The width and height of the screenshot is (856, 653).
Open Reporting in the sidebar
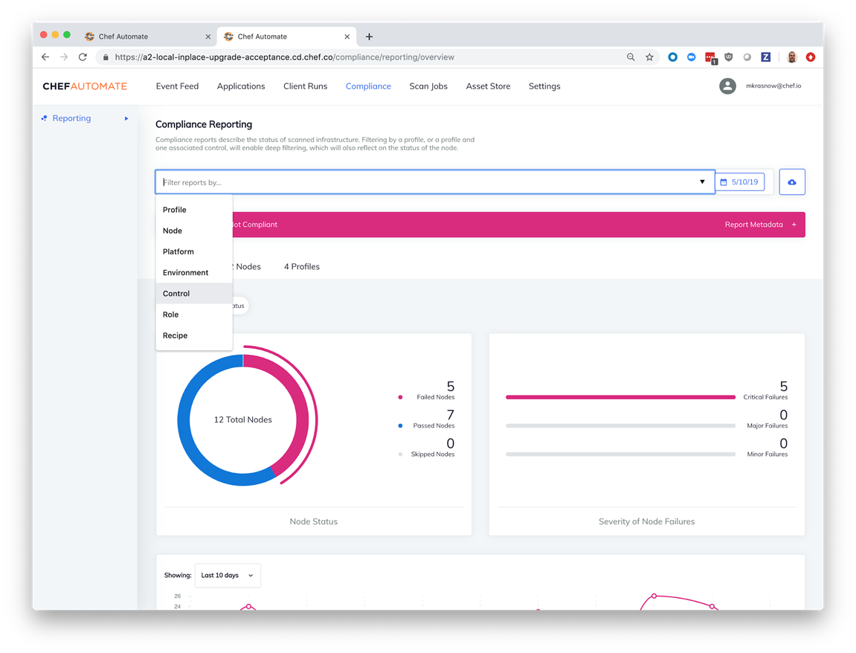pyautogui.click(x=71, y=118)
